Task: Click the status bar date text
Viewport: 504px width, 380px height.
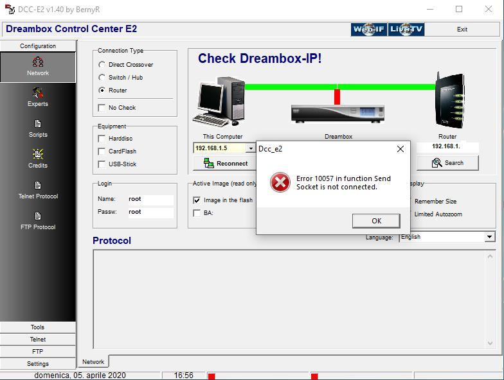Action: 80,375
